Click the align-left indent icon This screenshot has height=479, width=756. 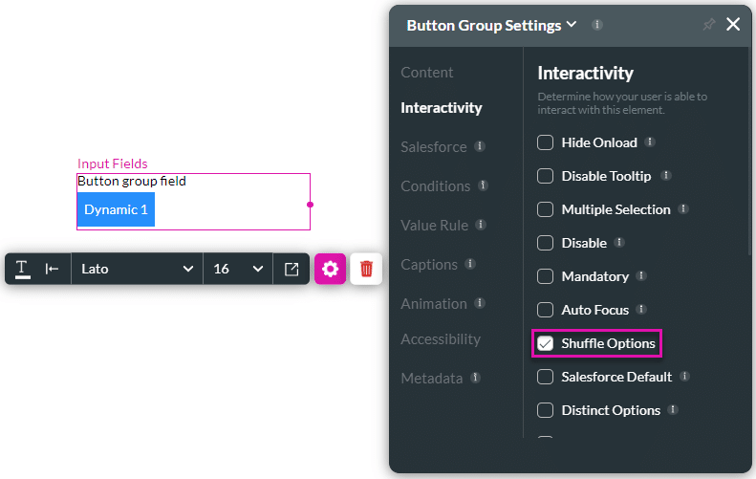52,269
